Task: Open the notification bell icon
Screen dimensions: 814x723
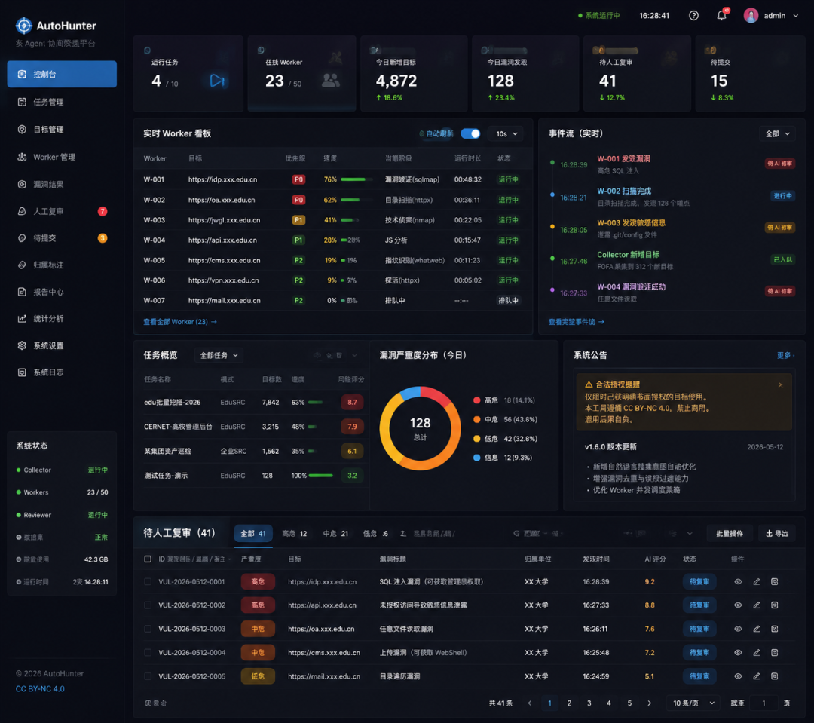Action: click(x=721, y=16)
